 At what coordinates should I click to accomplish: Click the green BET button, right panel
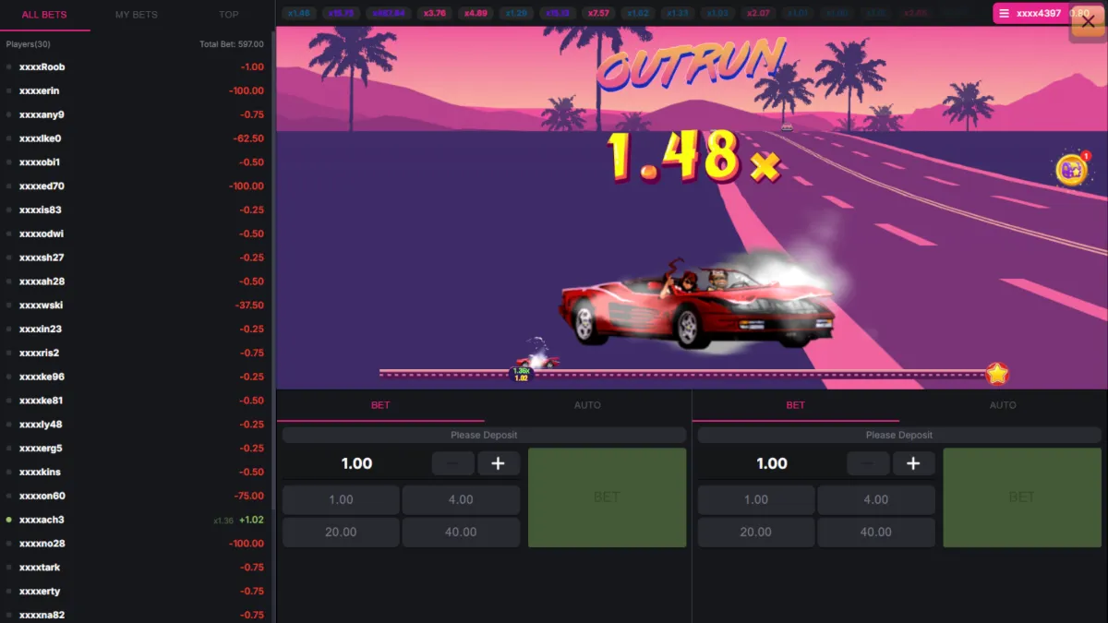coord(1022,497)
